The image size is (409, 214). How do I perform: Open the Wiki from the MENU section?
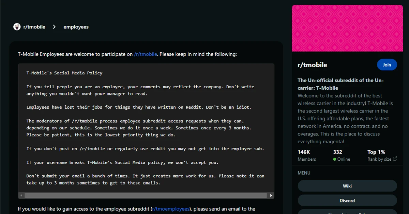347,186
